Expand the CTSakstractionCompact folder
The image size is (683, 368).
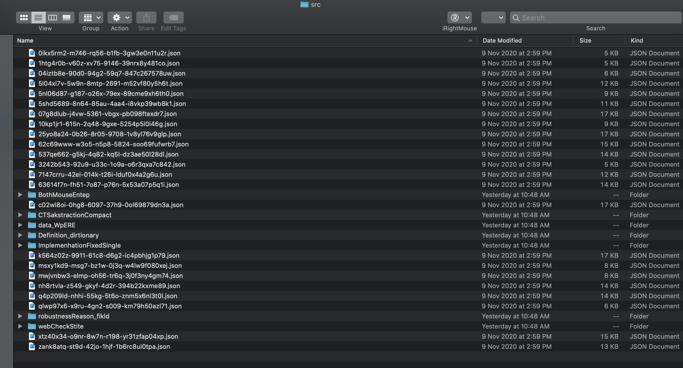tap(20, 215)
